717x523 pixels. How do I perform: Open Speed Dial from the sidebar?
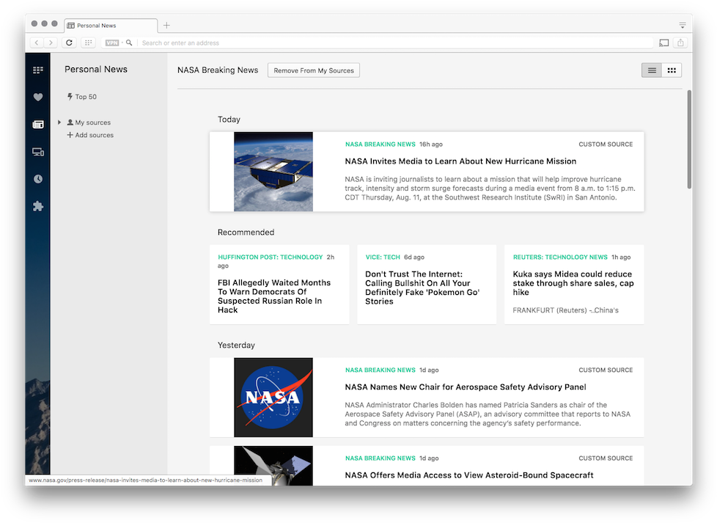pos(38,70)
